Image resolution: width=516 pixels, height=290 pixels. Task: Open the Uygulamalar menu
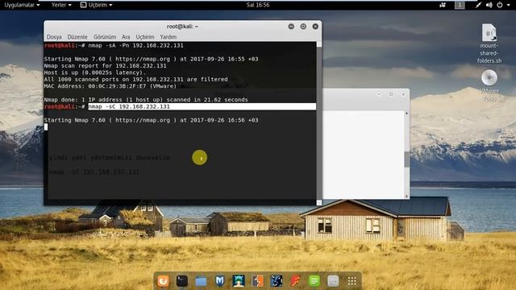pyautogui.click(x=22, y=5)
